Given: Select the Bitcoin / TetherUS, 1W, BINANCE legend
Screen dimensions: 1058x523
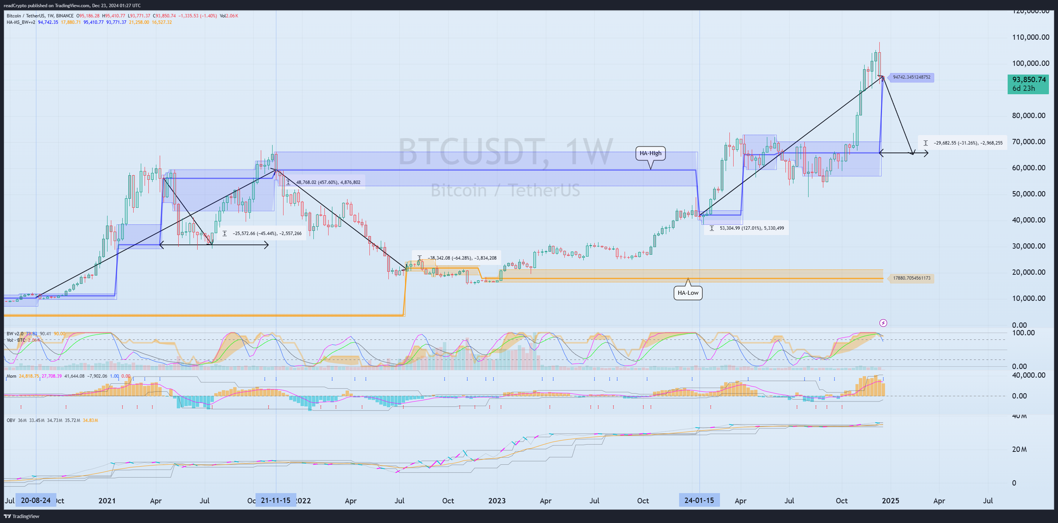Looking at the screenshot, I should pyautogui.click(x=40, y=16).
